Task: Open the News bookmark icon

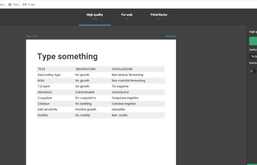Action: coord(10,4)
